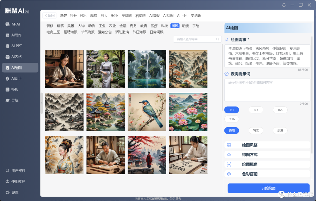Select the woman in gray qipao thumbnail

(x=106, y=69)
